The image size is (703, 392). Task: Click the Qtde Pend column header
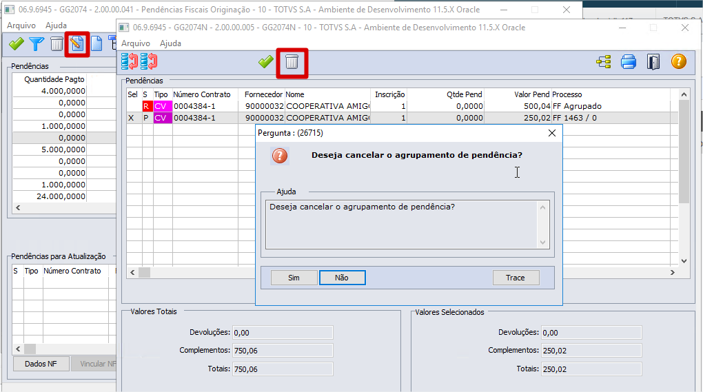pyautogui.click(x=464, y=94)
